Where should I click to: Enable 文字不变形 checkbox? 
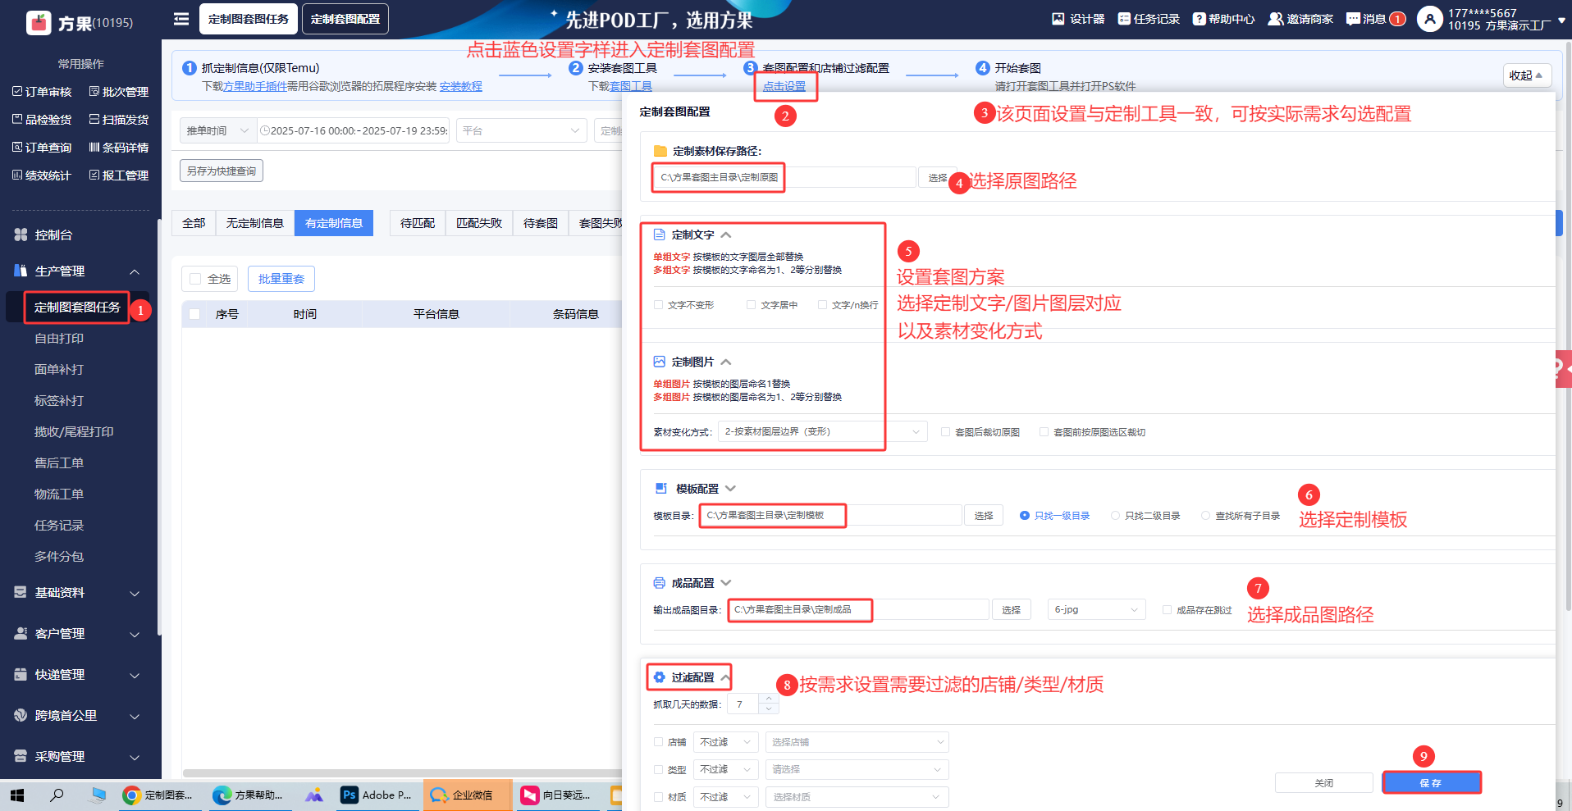[x=658, y=305]
